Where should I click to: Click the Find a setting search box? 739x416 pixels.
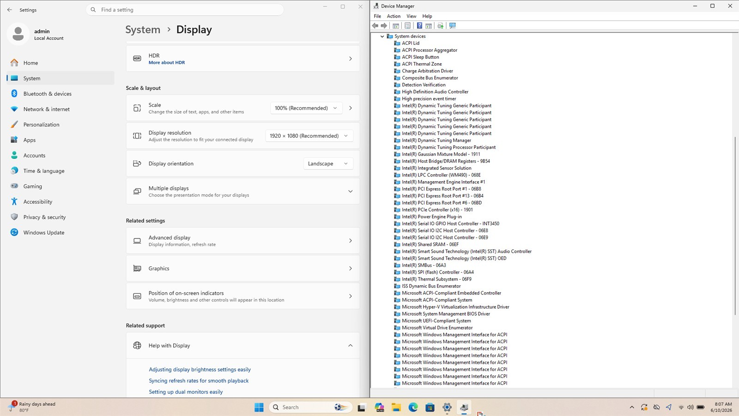pos(185,10)
